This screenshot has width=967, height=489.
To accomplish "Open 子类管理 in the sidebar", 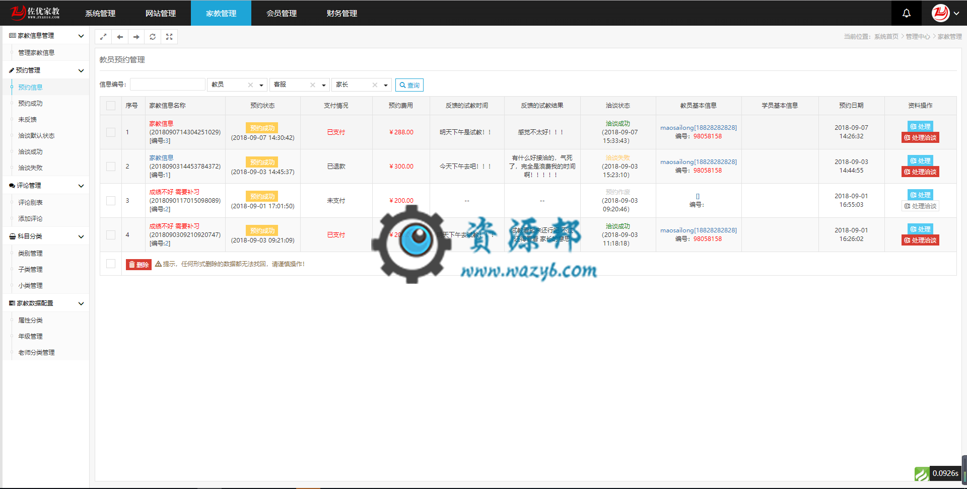I will coord(30,270).
